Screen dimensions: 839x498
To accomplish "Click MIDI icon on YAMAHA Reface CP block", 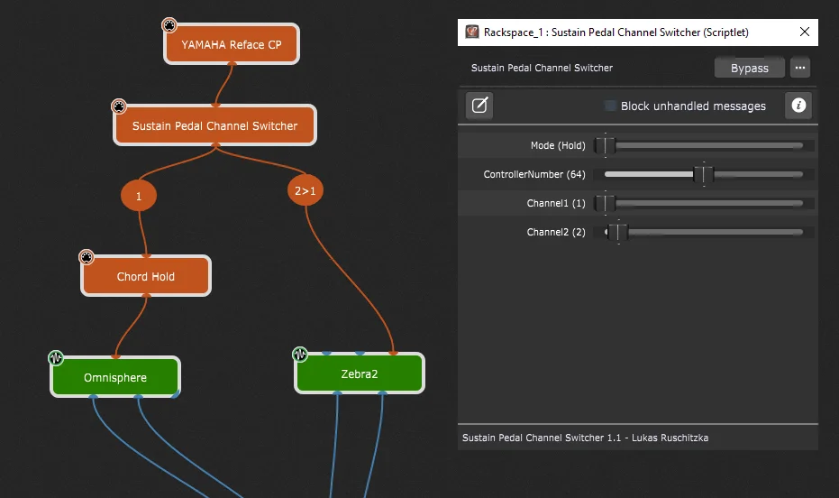I will tap(169, 25).
